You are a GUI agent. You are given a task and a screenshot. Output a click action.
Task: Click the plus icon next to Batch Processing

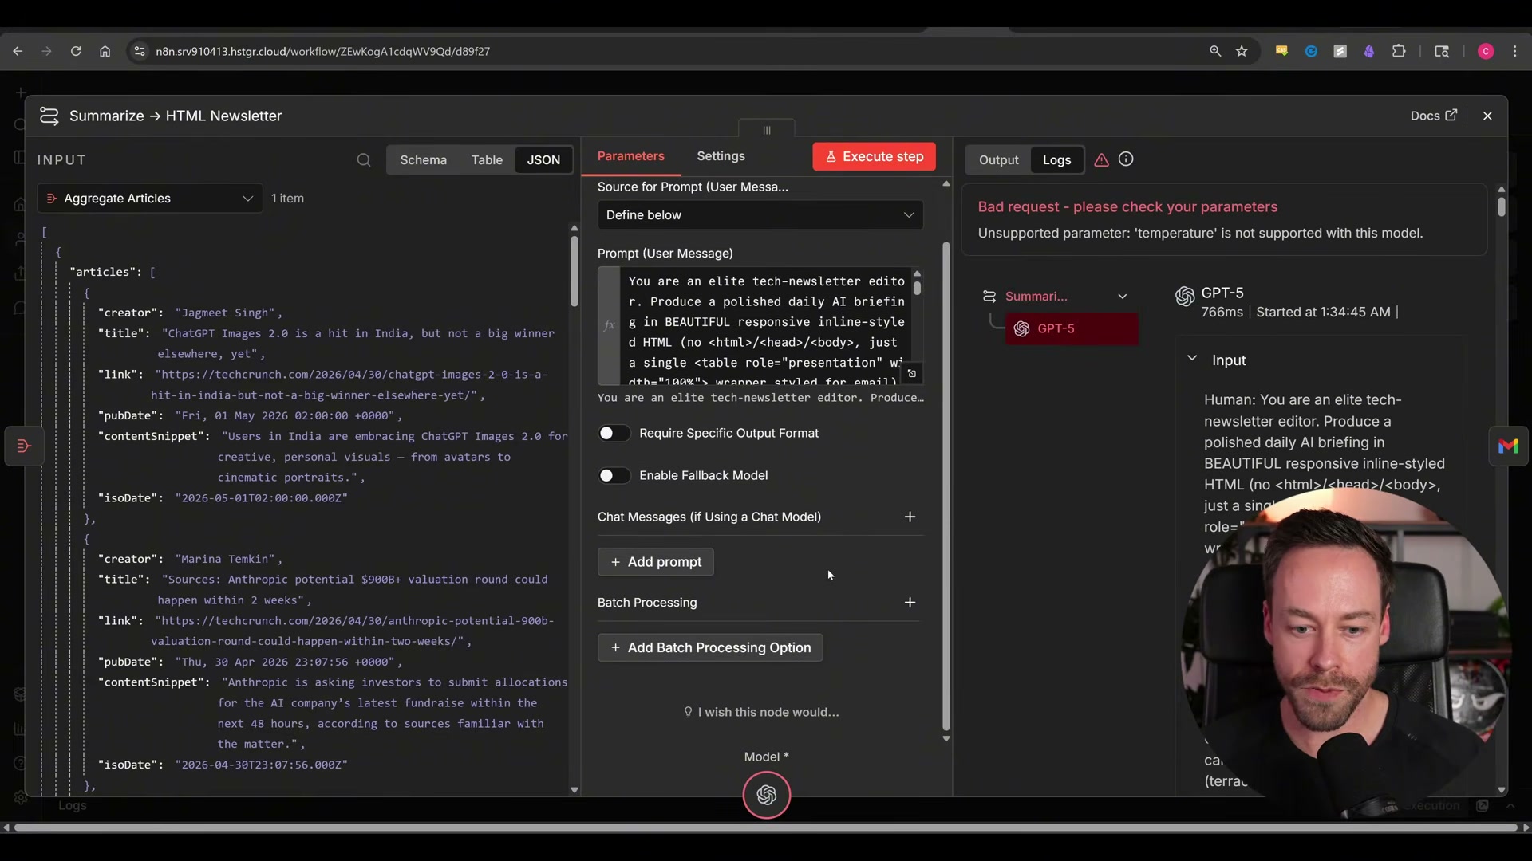910,603
